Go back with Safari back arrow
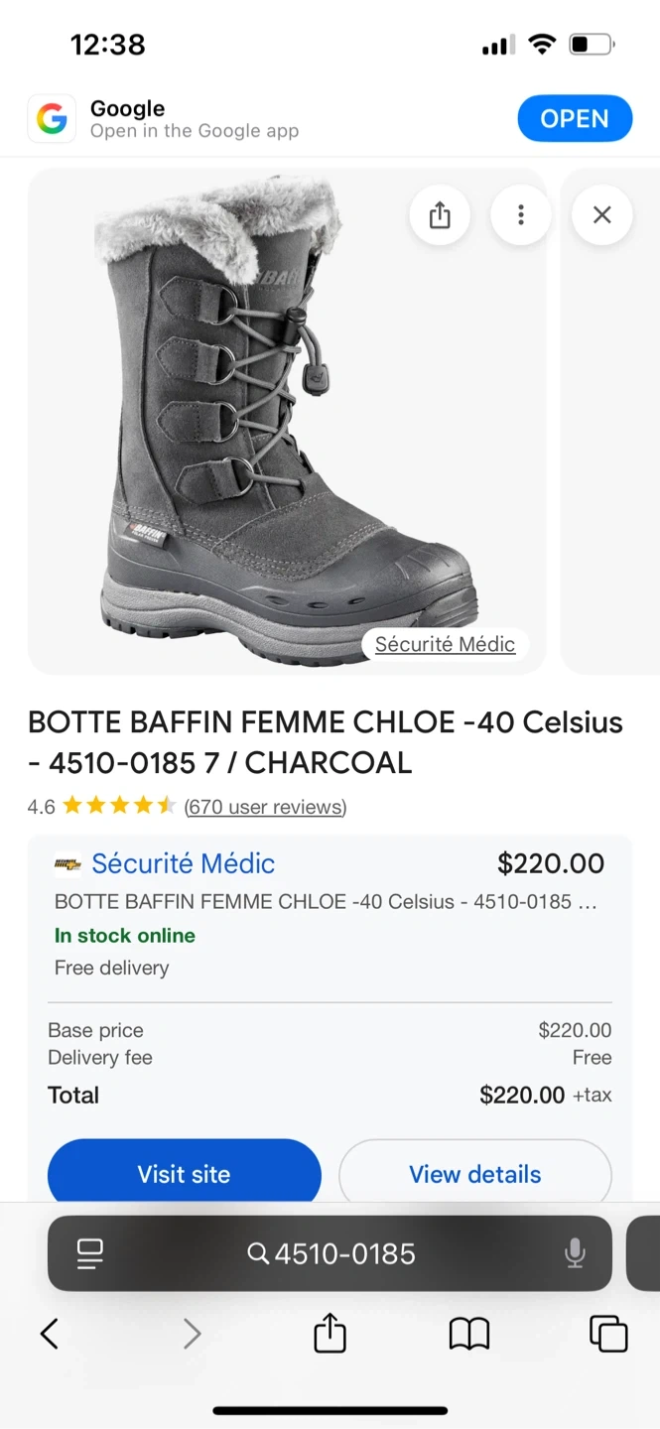 50,1334
